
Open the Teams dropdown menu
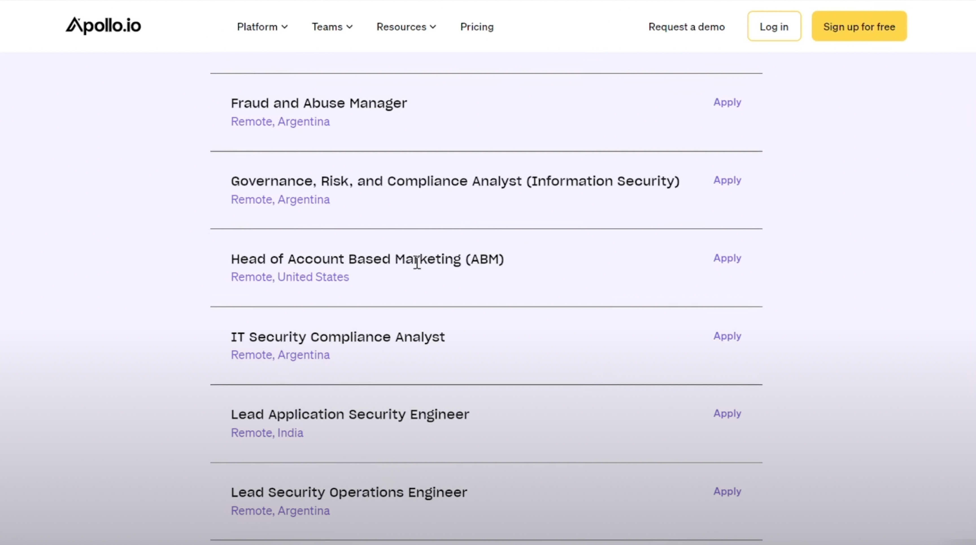pos(332,27)
